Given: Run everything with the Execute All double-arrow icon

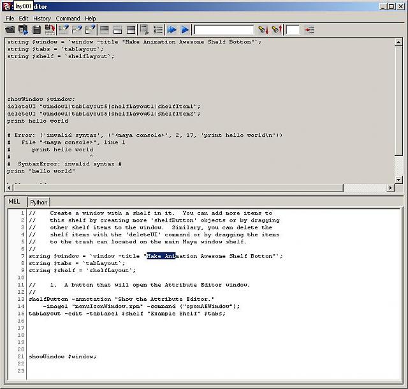Looking at the screenshot, I should [x=171, y=29].
